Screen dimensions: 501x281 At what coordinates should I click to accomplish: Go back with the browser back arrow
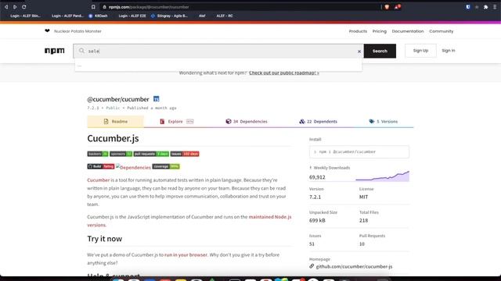coord(6,7)
